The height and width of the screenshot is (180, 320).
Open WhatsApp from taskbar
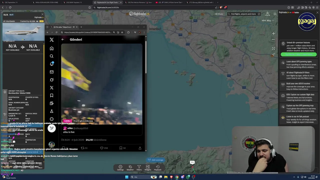click(x=188, y=177)
